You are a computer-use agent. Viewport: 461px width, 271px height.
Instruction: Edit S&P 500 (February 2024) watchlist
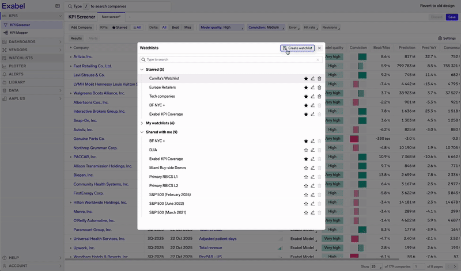[x=312, y=194]
